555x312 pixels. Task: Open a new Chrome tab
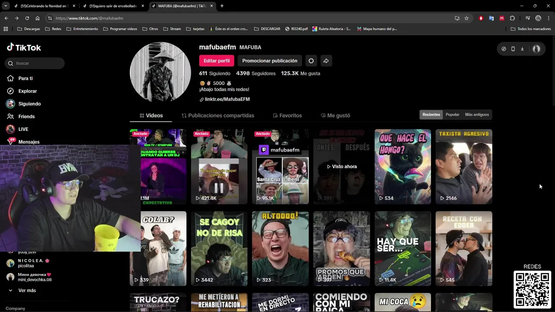coord(222,6)
